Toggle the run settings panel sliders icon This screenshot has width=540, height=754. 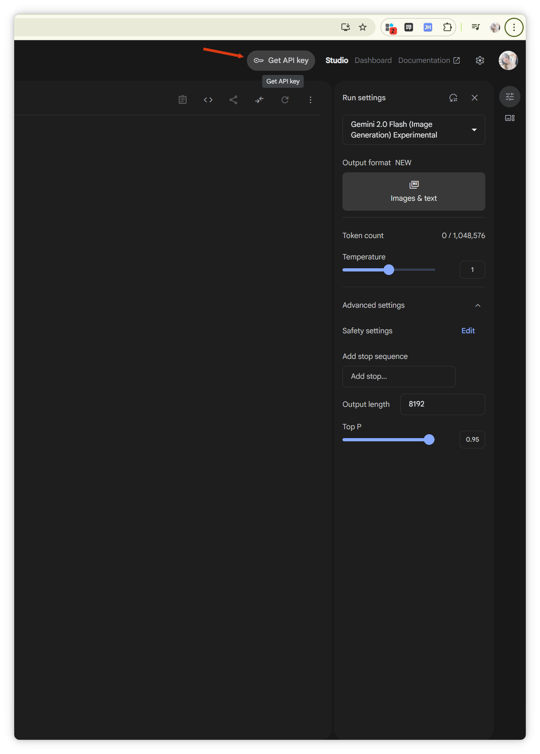(510, 97)
